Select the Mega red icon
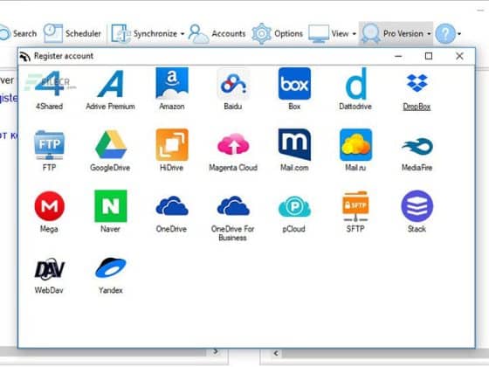This screenshot has height=367, width=489. point(50,206)
